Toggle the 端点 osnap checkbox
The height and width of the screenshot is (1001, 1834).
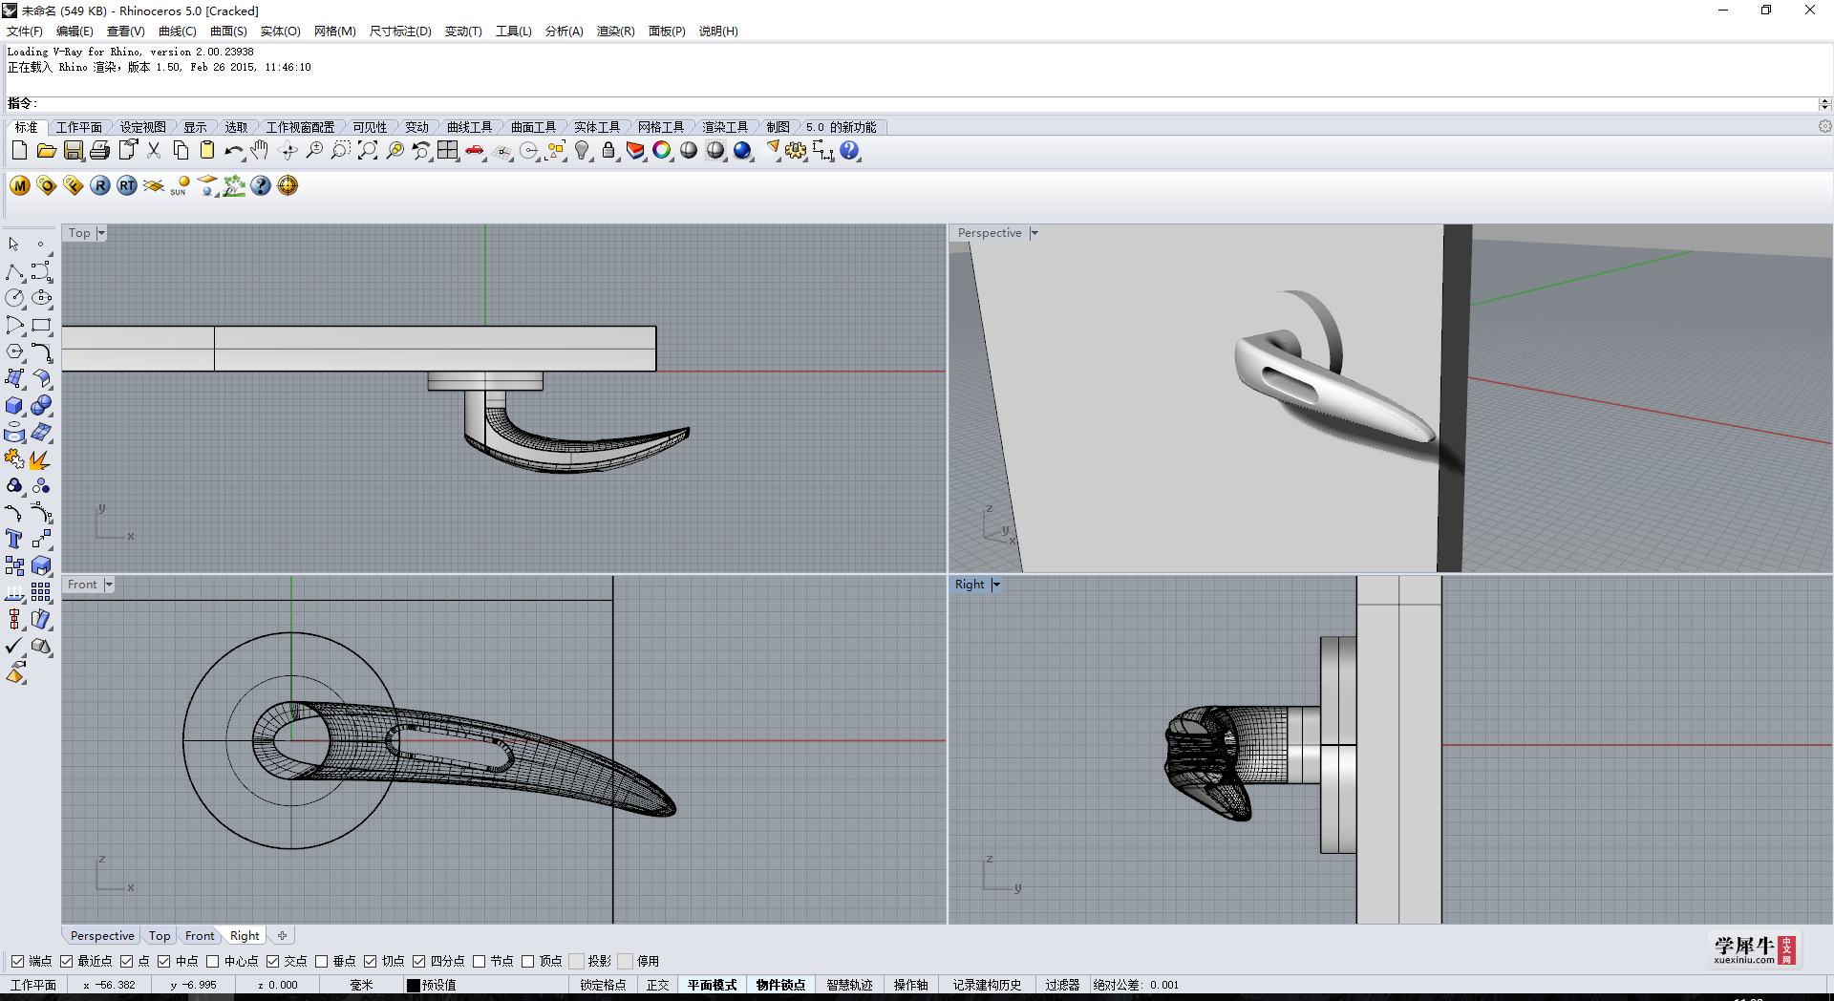click(17, 961)
